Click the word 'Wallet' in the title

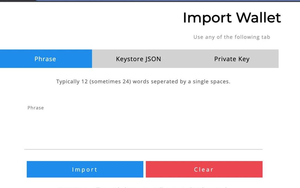[x=258, y=17]
